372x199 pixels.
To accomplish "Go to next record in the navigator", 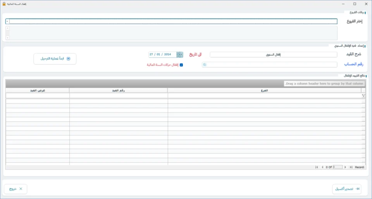I will pyautogui.click(x=345, y=167).
